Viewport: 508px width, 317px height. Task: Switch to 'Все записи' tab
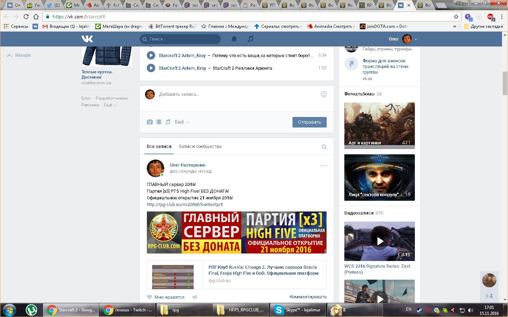159,147
